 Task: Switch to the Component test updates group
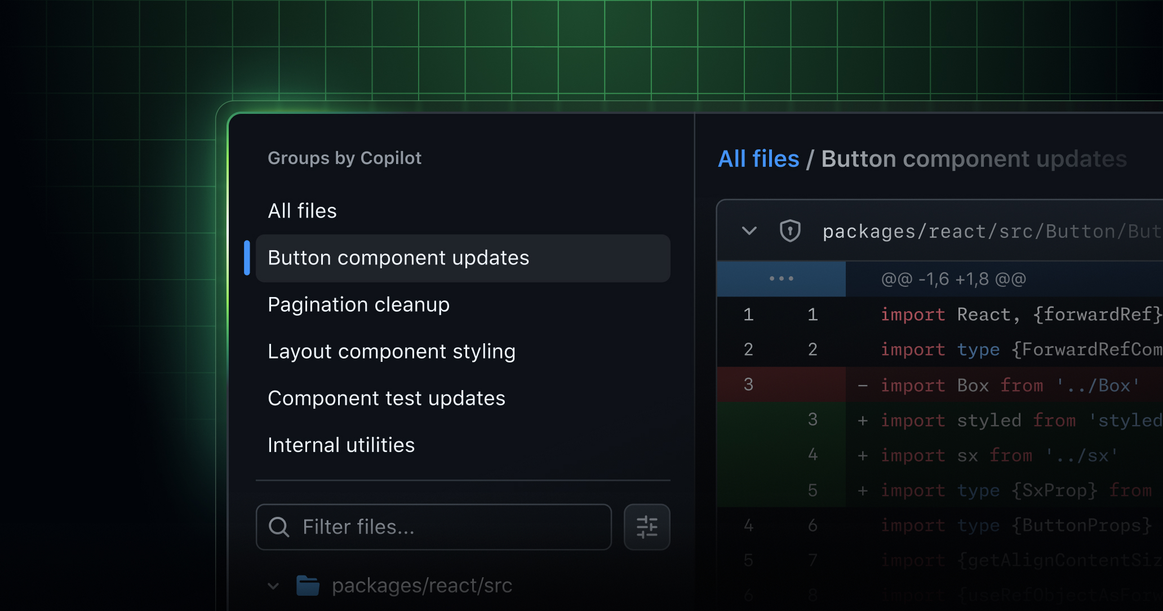pos(387,397)
